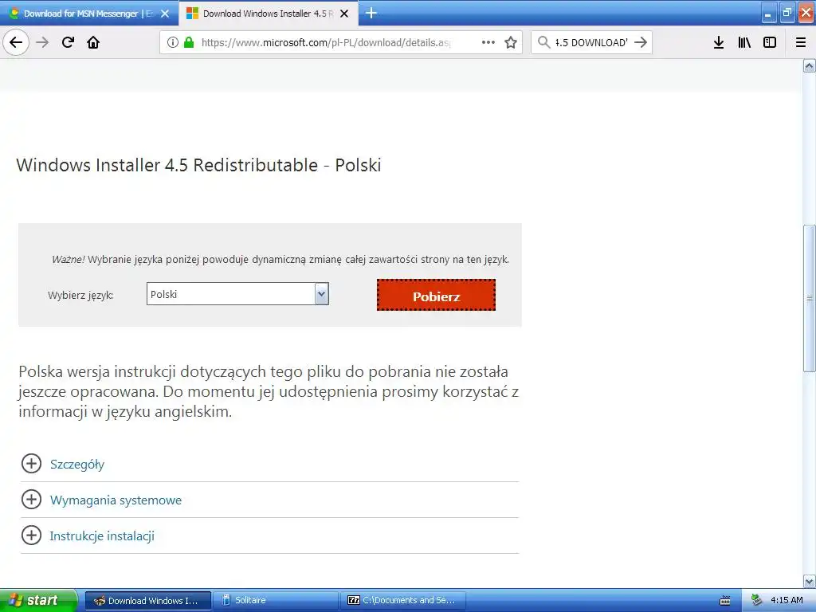
Task: Open the Wymagania systemowe link
Action: [x=116, y=500]
